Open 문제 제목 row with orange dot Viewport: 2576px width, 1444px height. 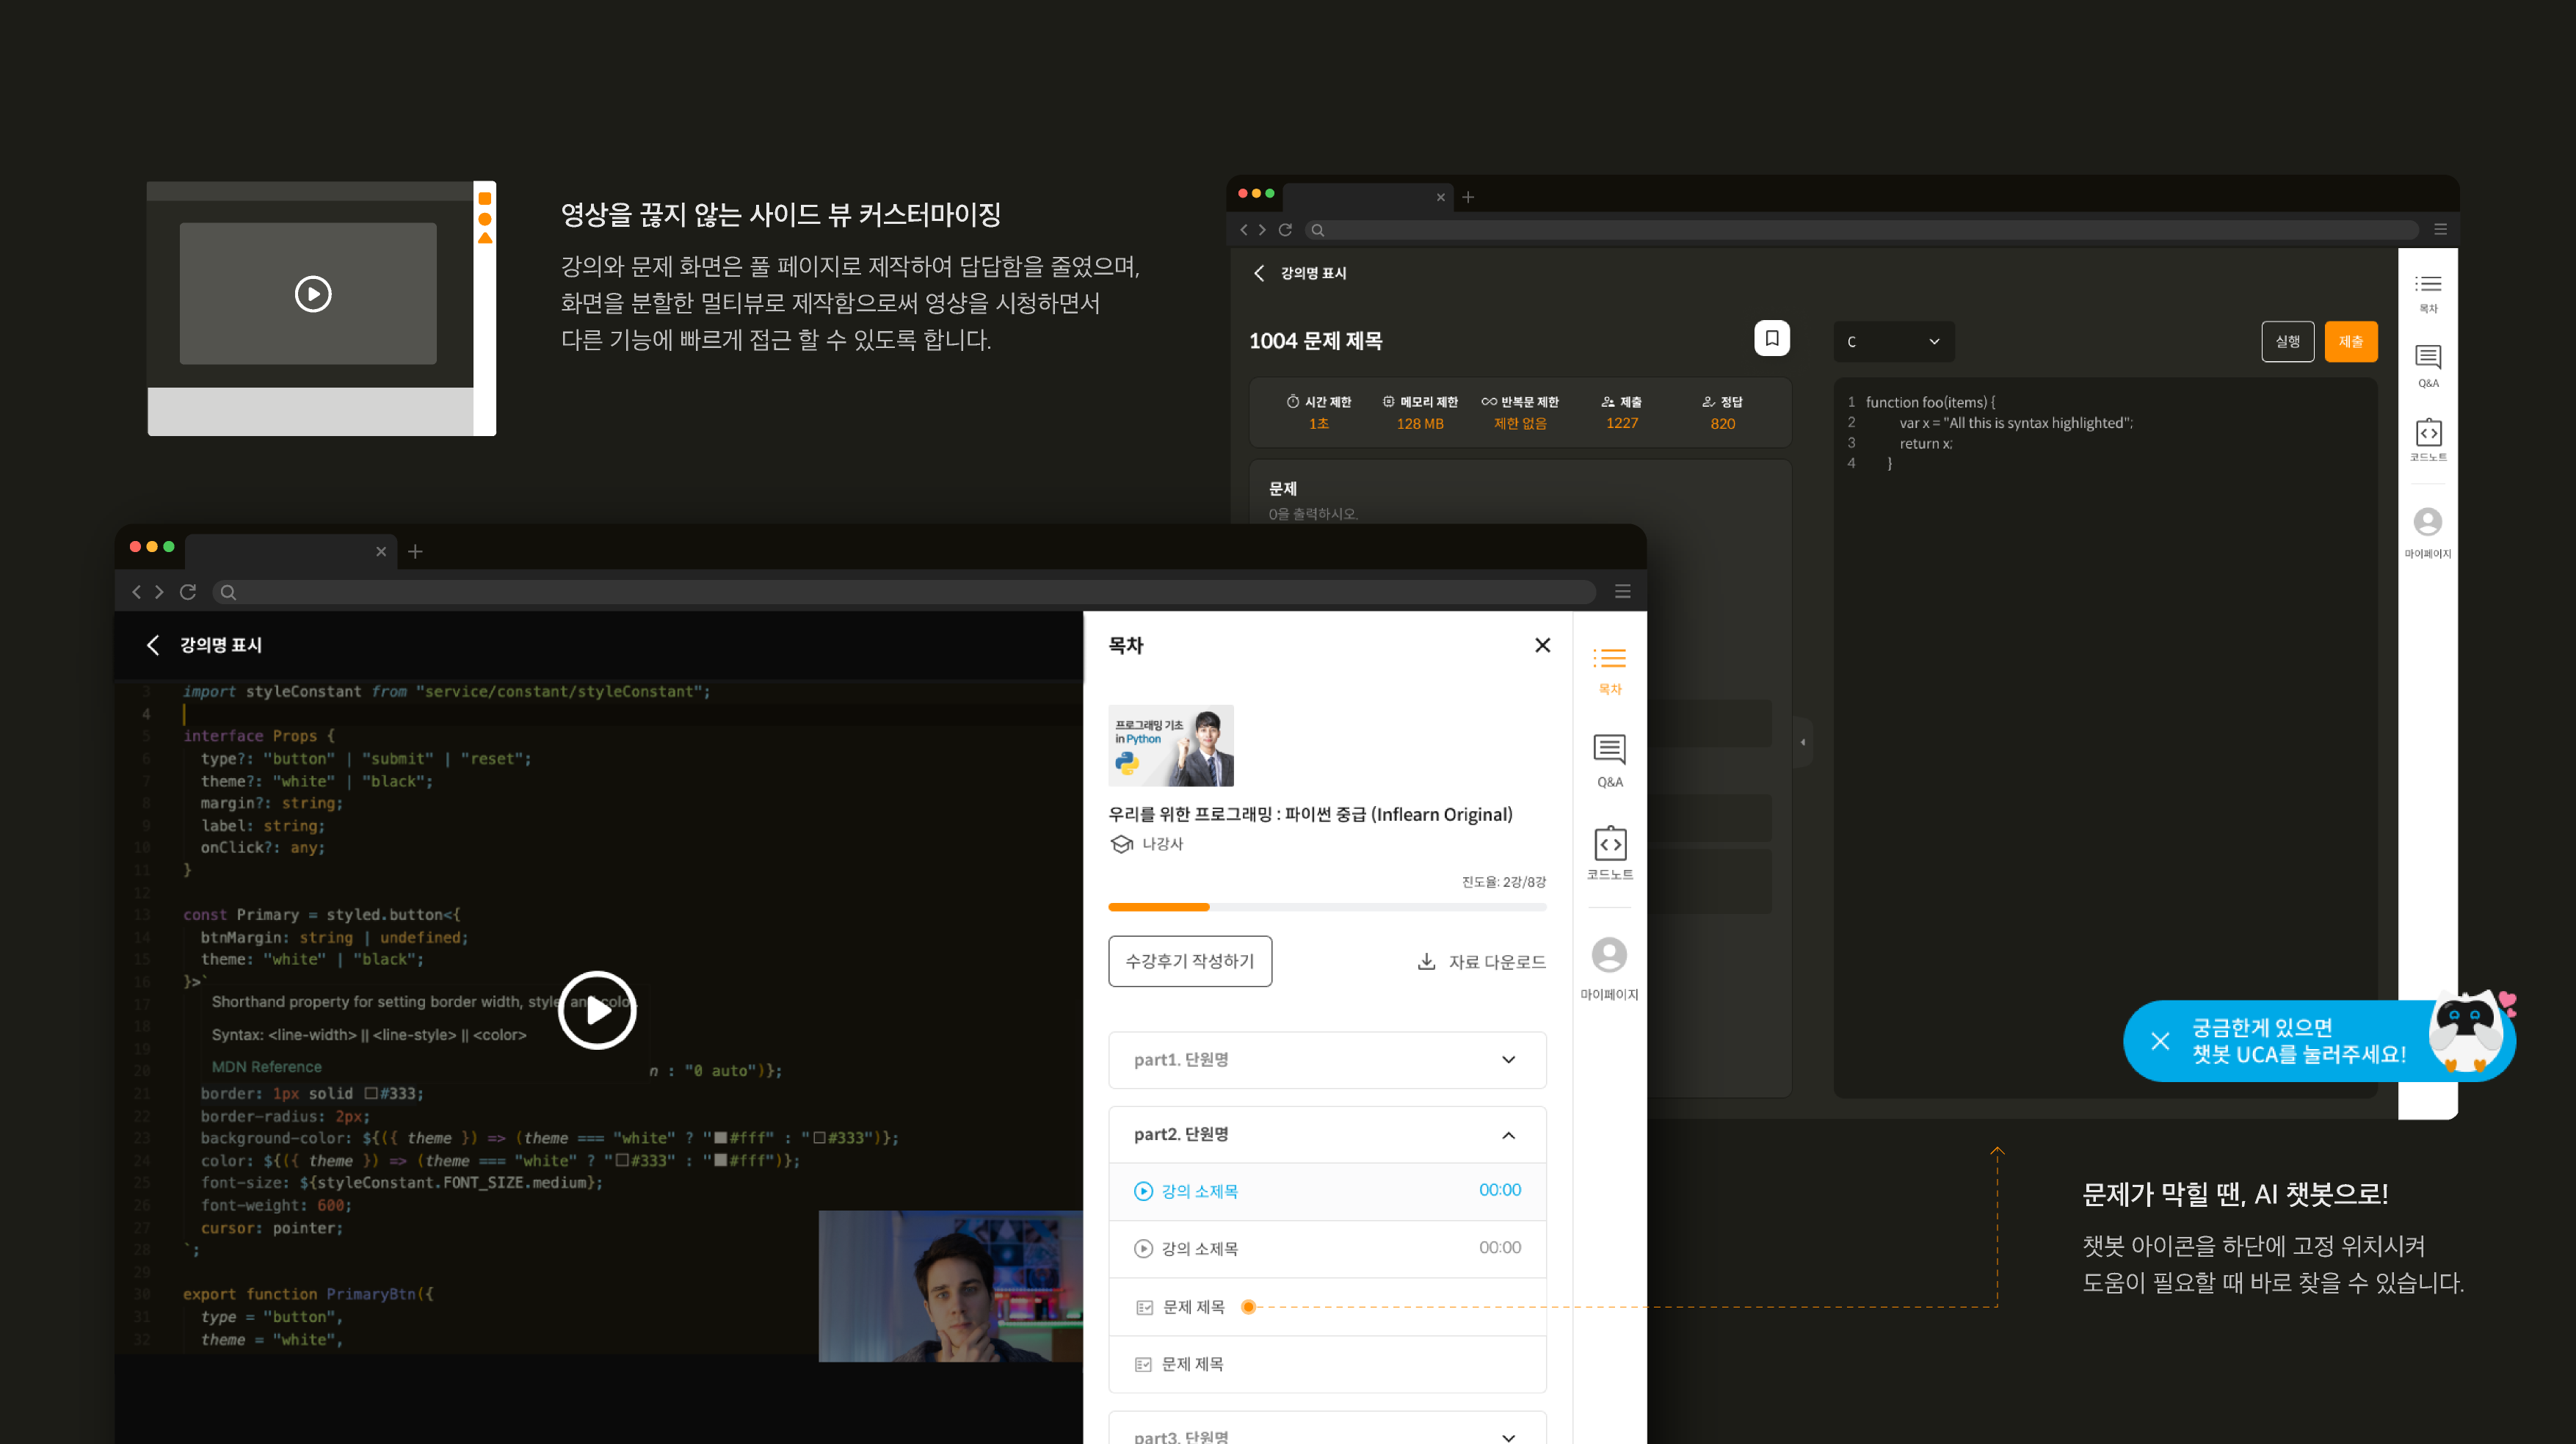[x=1327, y=1307]
